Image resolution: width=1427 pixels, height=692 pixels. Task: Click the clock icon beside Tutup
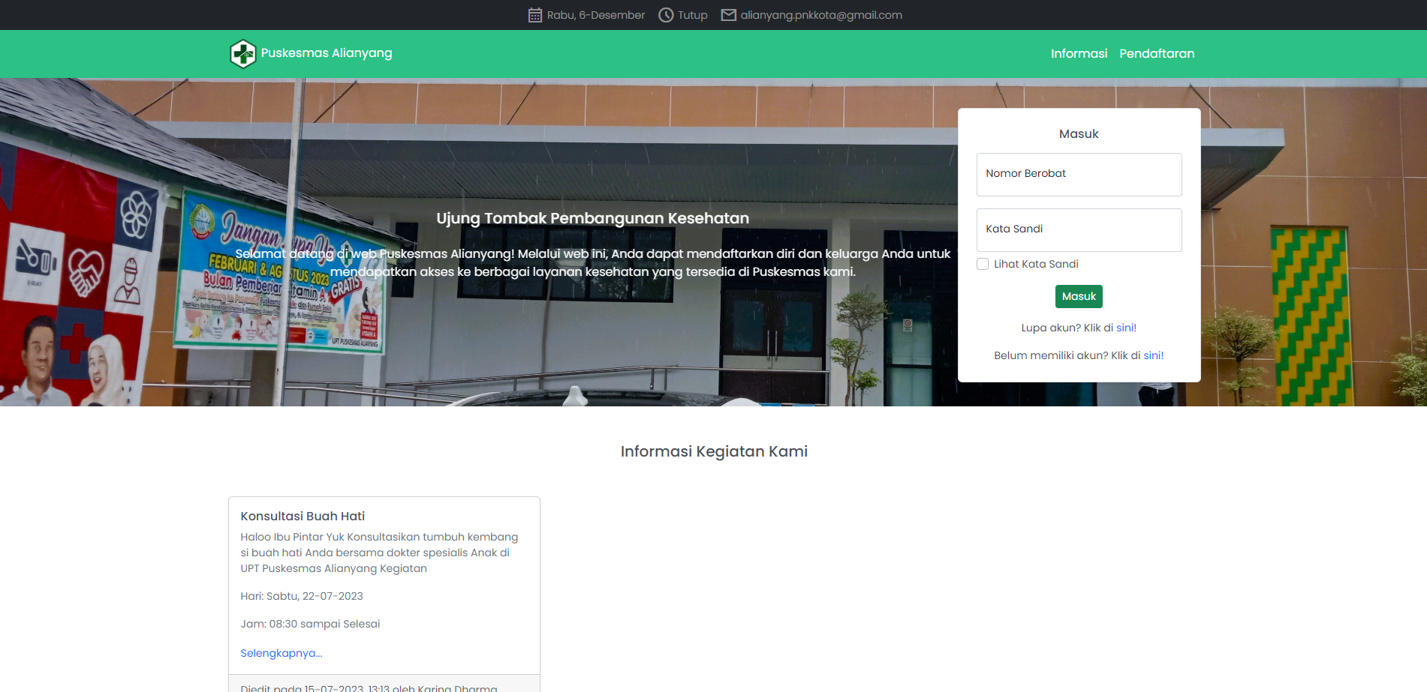pyautogui.click(x=665, y=15)
